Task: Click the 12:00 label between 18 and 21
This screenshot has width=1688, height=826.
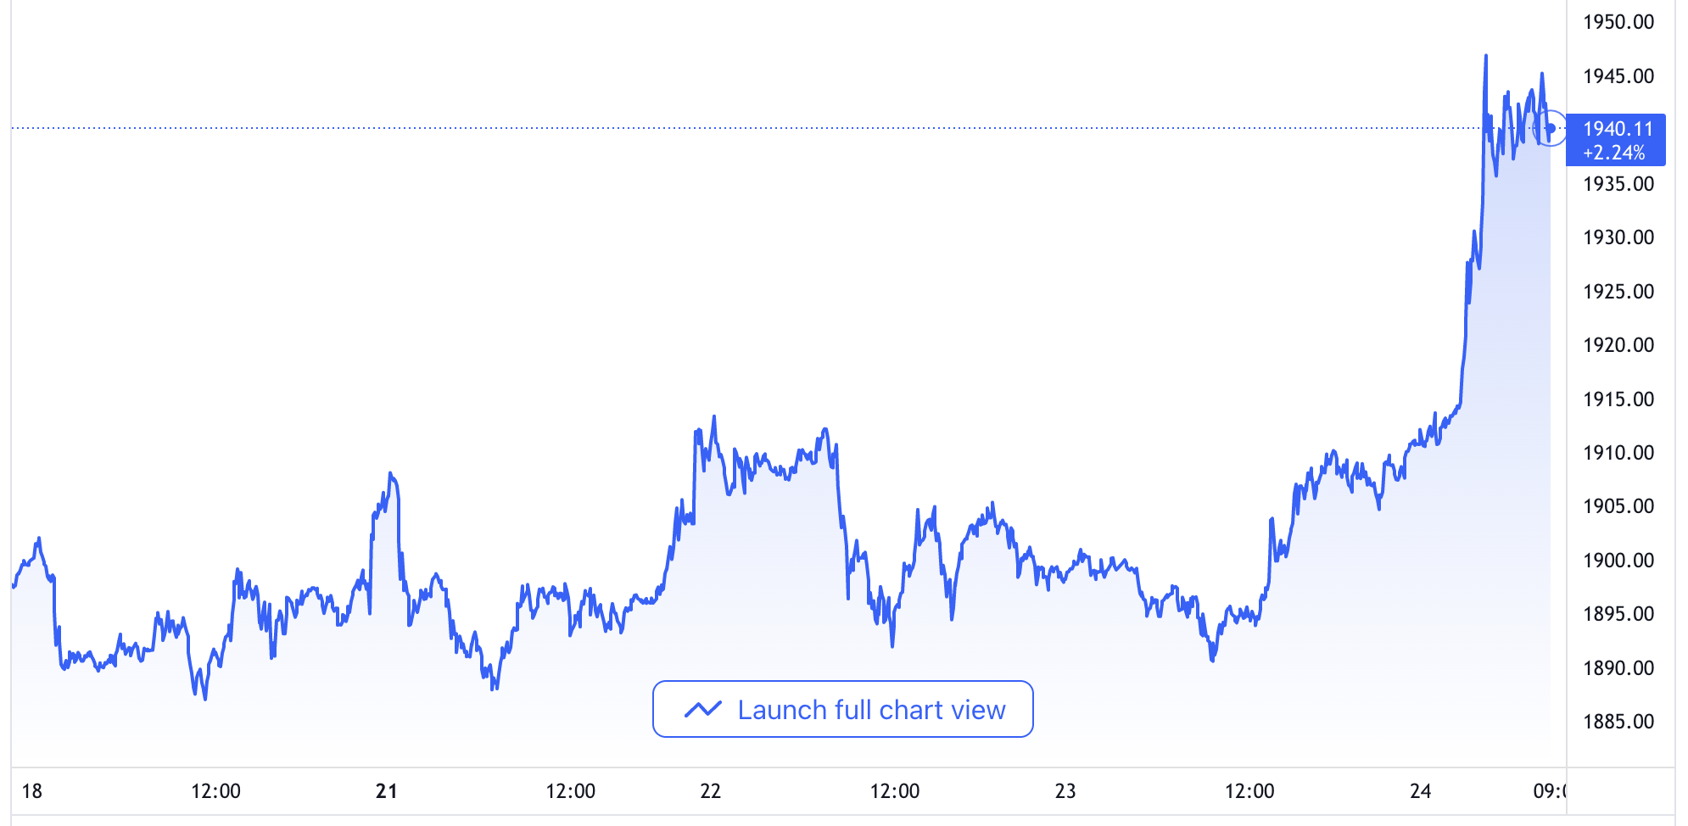Action: click(x=215, y=791)
